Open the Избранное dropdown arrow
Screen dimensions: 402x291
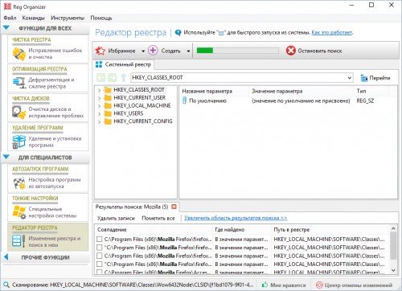[x=143, y=51]
